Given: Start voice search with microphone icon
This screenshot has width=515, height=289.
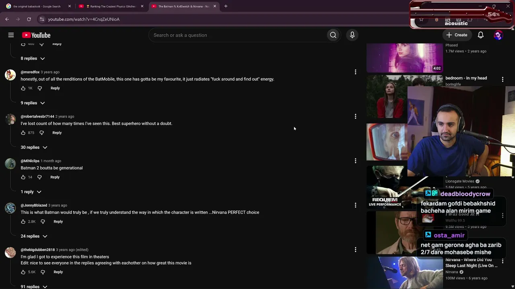Looking at the screenshot, I should (x=352, y=35).
